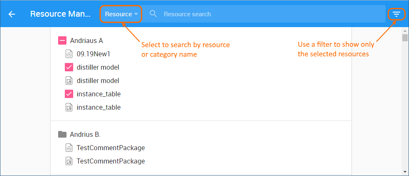Open the filter selected resources icon
The height and width of the screenshot is (176, 409).
tap(396, 14)
